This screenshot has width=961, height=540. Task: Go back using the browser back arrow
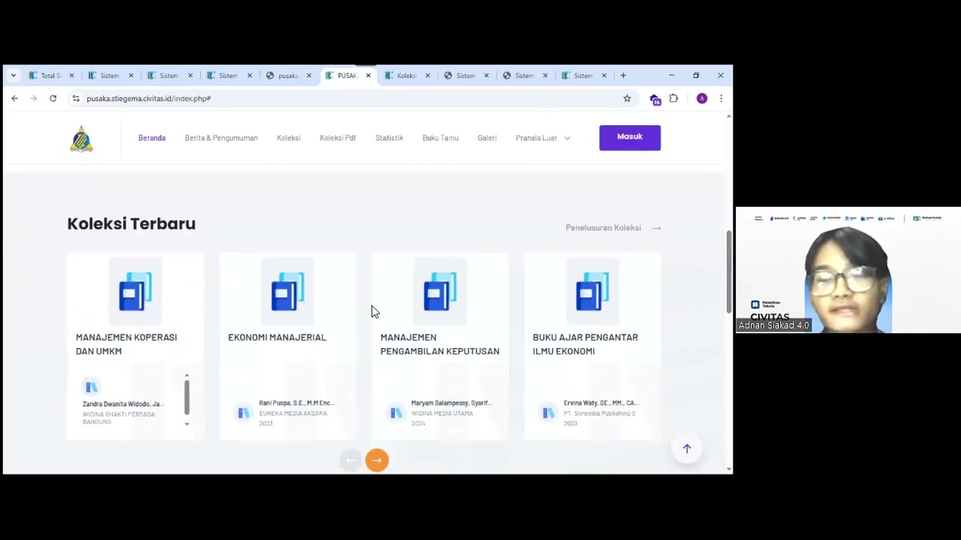tap(14, 98)
